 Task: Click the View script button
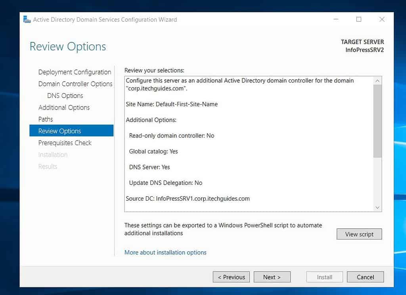pos(359,234)
